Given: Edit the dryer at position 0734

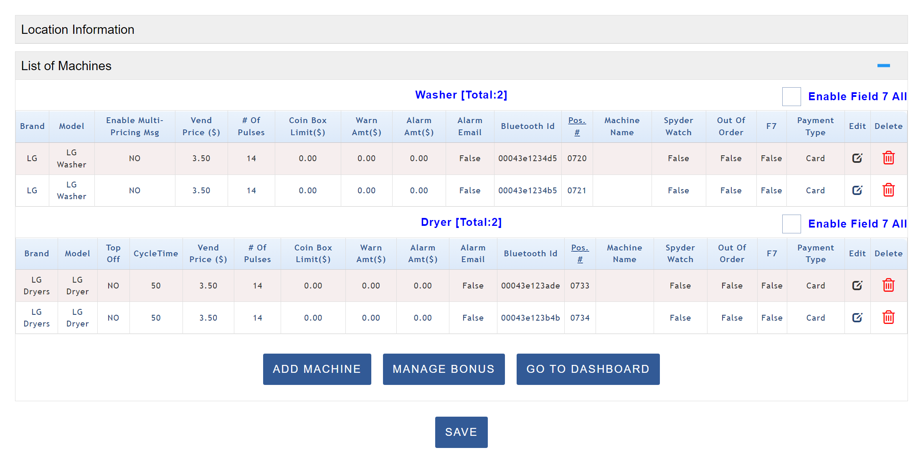Looking at the screenshot, I should pyautogui.click(x=857, y=318).
